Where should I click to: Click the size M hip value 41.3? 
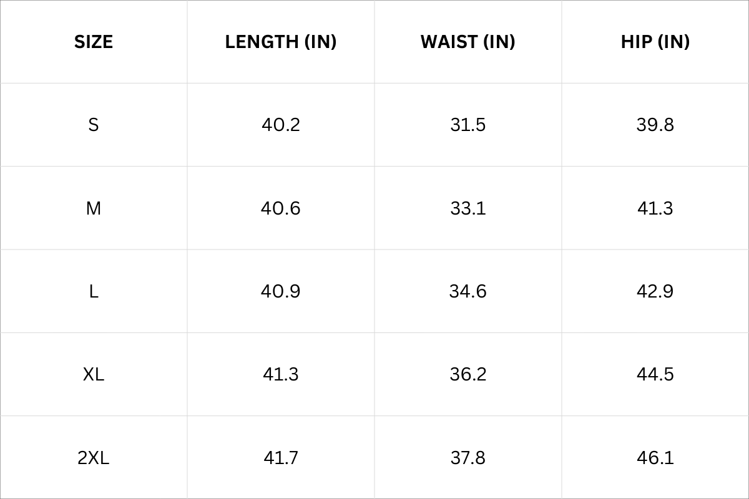pos(655,208)
